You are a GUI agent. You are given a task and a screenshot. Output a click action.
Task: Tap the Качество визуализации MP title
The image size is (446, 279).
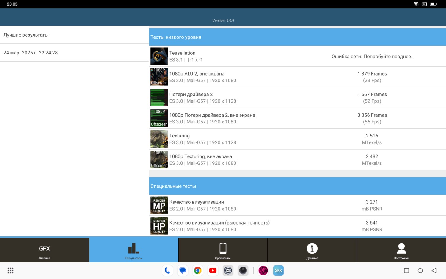pyautogui.click(x=197, y=202)
